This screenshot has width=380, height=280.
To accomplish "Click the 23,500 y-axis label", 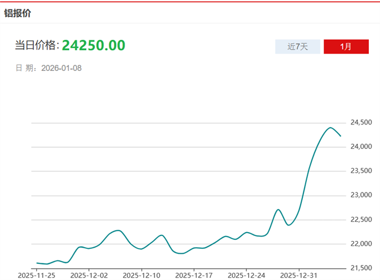I will pos(362,171).
